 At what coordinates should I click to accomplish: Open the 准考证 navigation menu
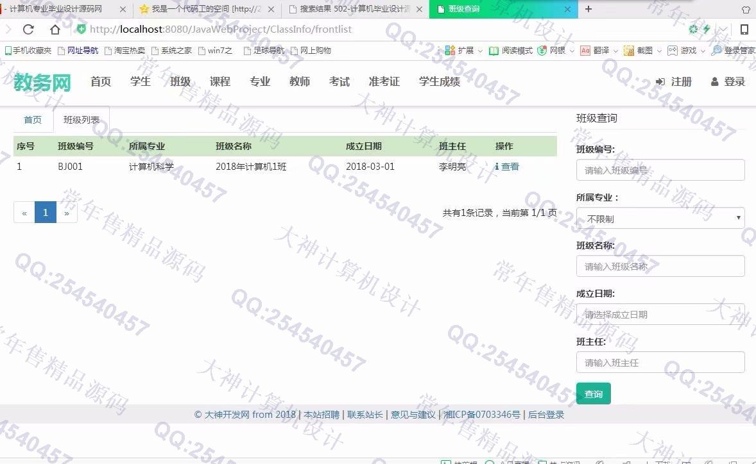tap(384, 82)
